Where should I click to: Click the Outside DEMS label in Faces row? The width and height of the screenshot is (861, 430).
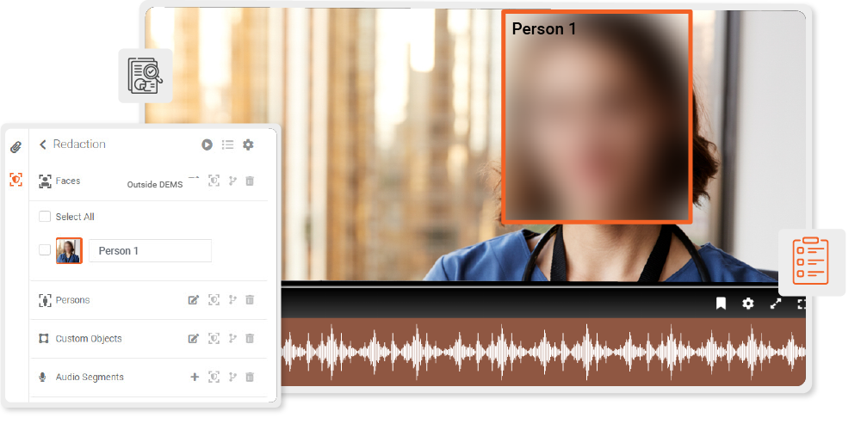[155, 185]
